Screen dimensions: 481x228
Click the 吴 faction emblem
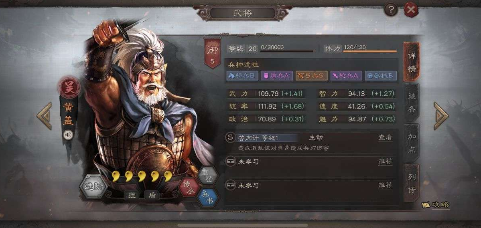point(69,87)
